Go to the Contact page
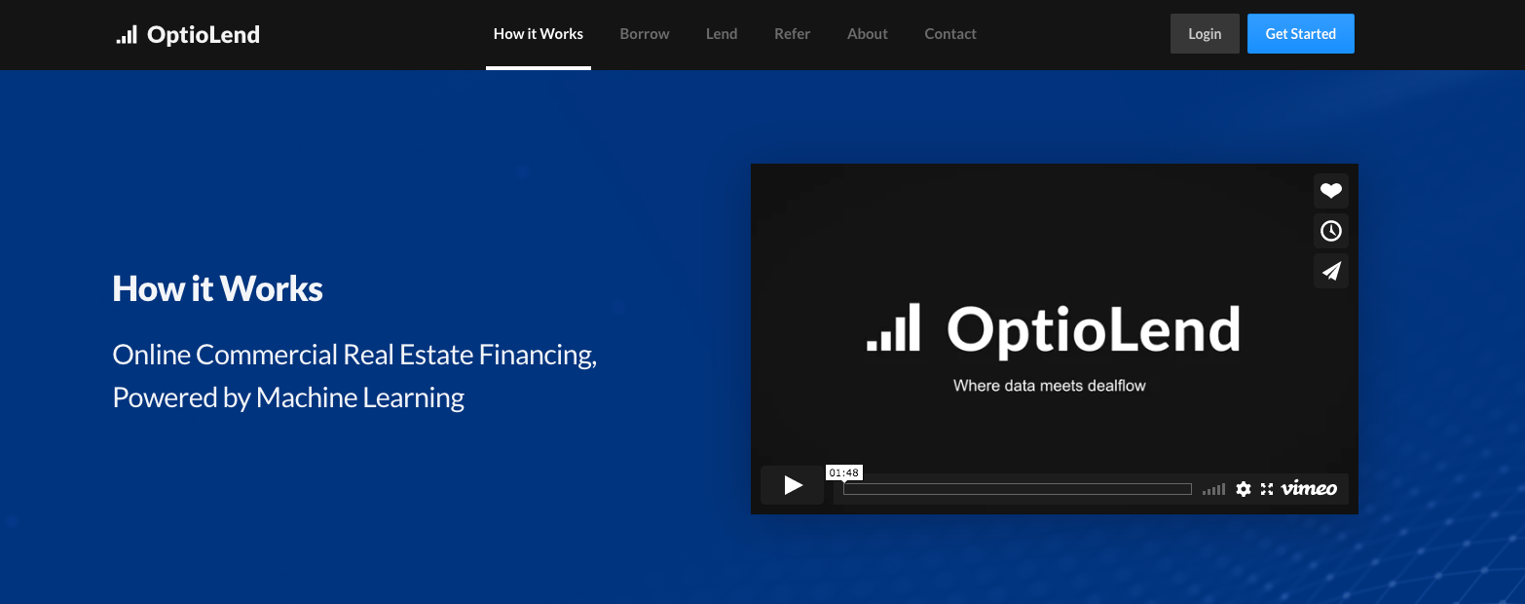 pos(950,34)
